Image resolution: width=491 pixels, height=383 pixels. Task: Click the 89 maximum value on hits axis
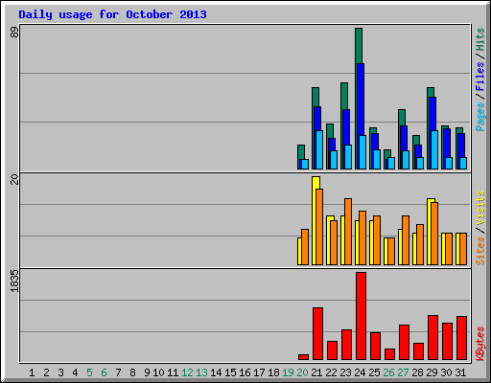tap(14, 33)
